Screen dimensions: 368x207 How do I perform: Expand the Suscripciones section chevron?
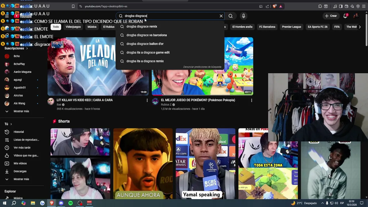(27, 48)
